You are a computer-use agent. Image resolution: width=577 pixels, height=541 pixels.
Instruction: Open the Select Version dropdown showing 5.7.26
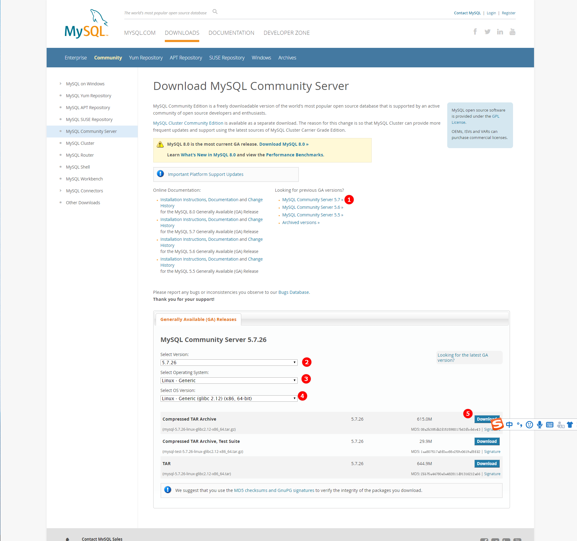click(228, 362)
